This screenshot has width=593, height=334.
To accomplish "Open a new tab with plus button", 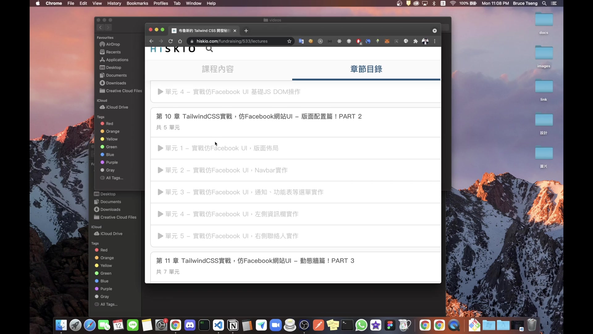I will pyautogui.click(x=246, y=31).
